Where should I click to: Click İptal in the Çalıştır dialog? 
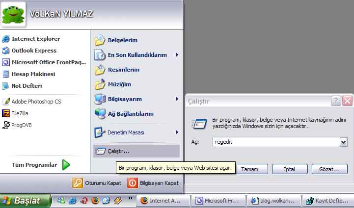[290, 169]
